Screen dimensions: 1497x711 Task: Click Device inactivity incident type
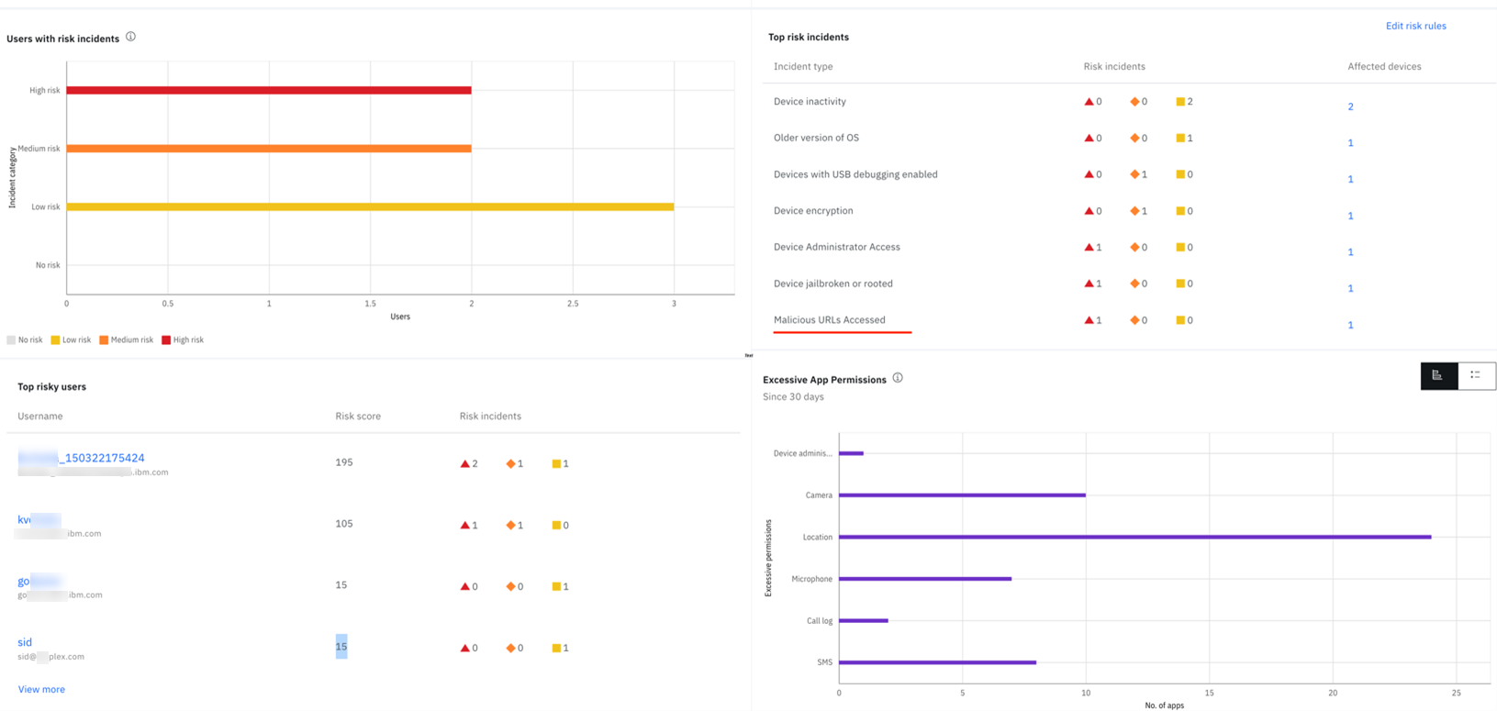tap(810, 102)
